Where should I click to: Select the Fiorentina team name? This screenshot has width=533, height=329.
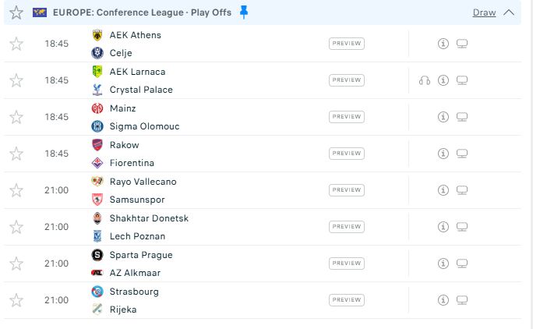pyautogui.click(x=132, y=163)
